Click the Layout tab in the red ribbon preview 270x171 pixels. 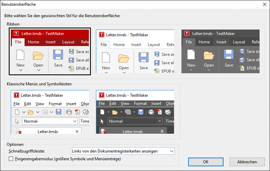tap(68, 42)
